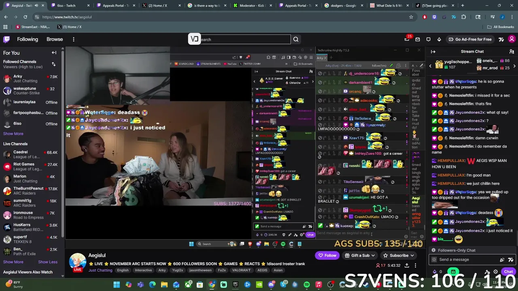The width and height of the screenshot is (518, 291).
Task: Click the Followers-Only Chat info notice
Action: (472, 250)
